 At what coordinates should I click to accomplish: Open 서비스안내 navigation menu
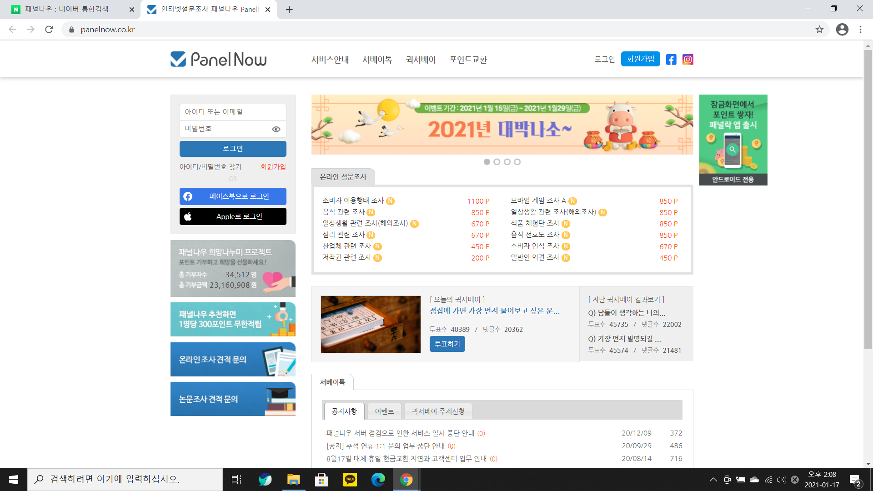click(x=330, y=60)
